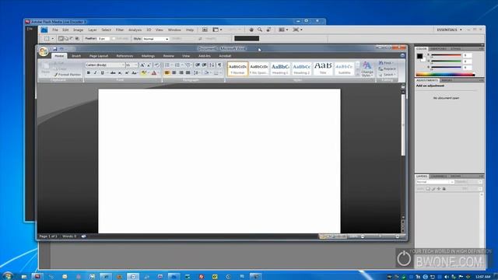Open the blend mode dropdown in Photoshop Layers panel

tap(435, 182)
